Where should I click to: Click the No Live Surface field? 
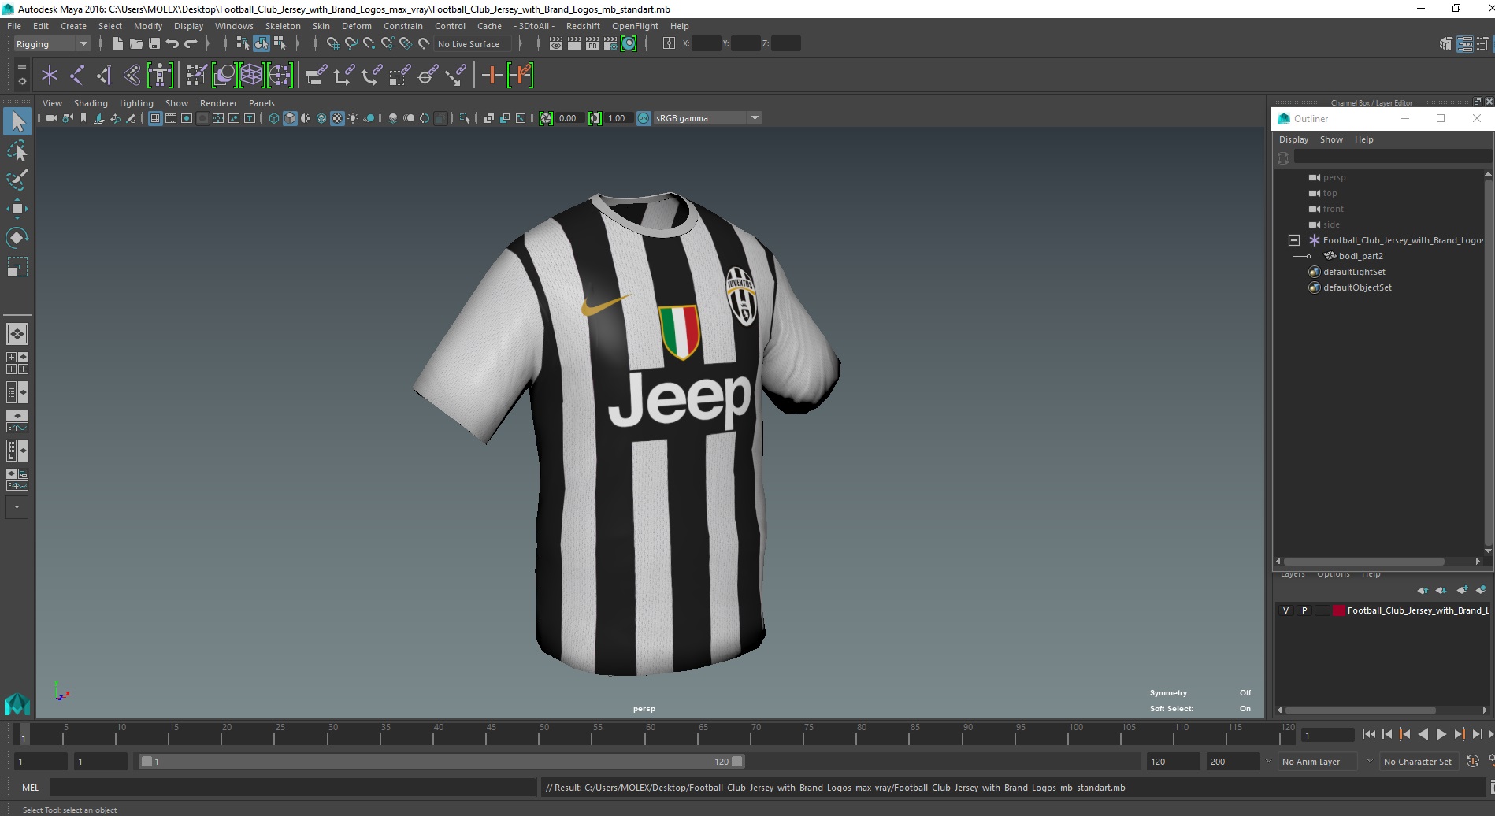(473, 44)
